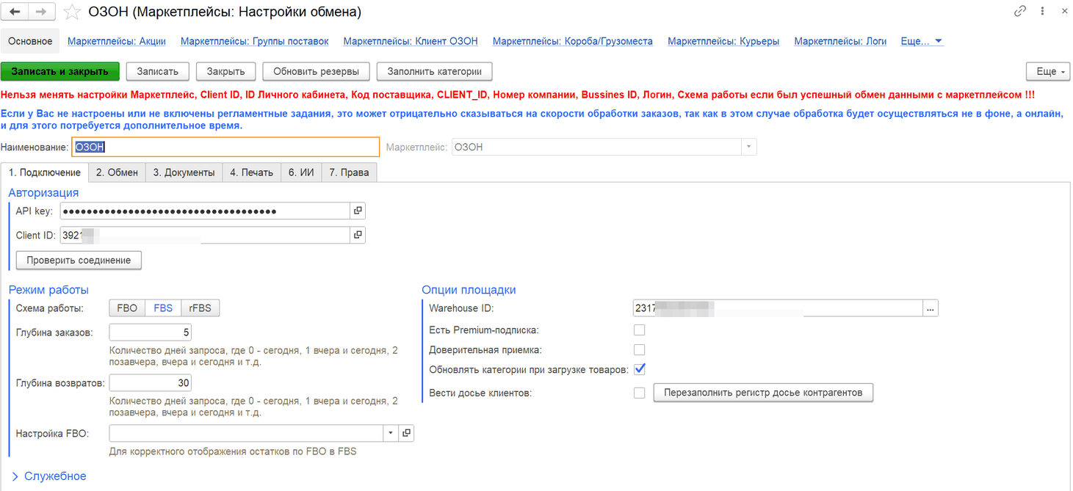The image size is (1073, 491).
Task: Open Маркетплейсы: Логи link
Action: (840, 41)
